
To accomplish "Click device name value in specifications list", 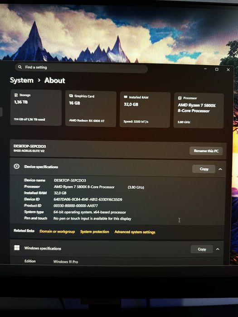I will [x=70, y=180].
